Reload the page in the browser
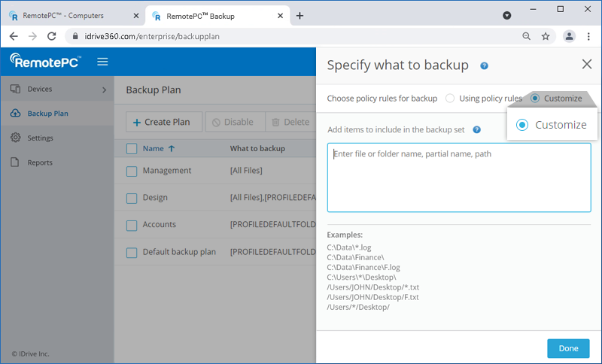 coord(52,36)
